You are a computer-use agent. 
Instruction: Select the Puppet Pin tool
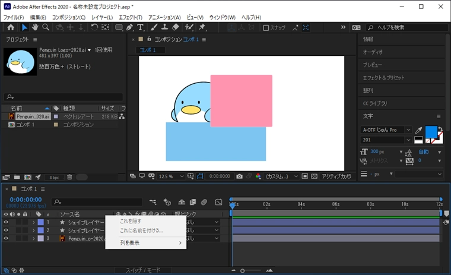point(202,27)
